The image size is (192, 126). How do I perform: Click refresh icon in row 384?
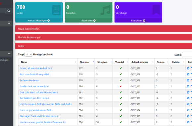coord(188,110)
